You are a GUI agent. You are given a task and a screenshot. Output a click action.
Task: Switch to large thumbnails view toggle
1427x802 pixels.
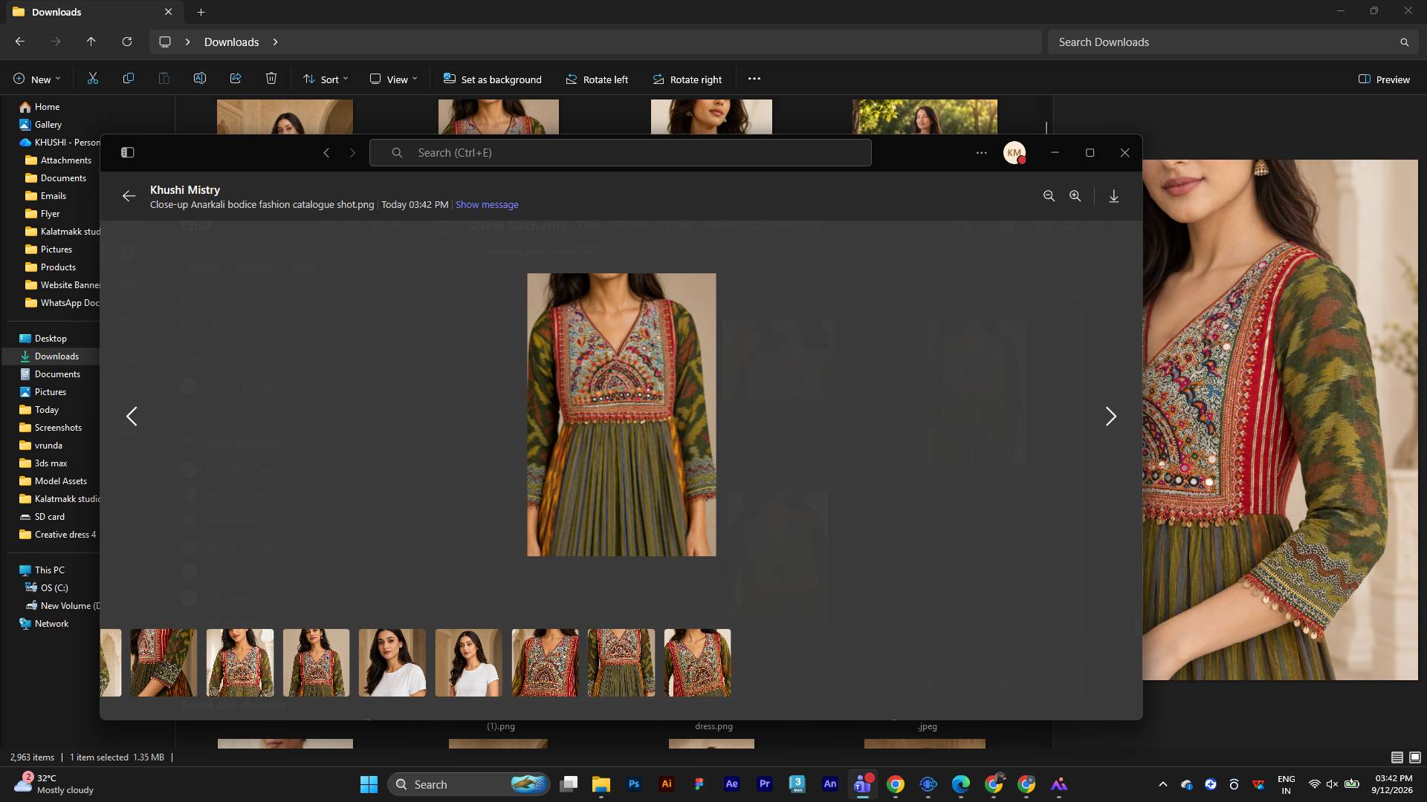pos(1415,757)
